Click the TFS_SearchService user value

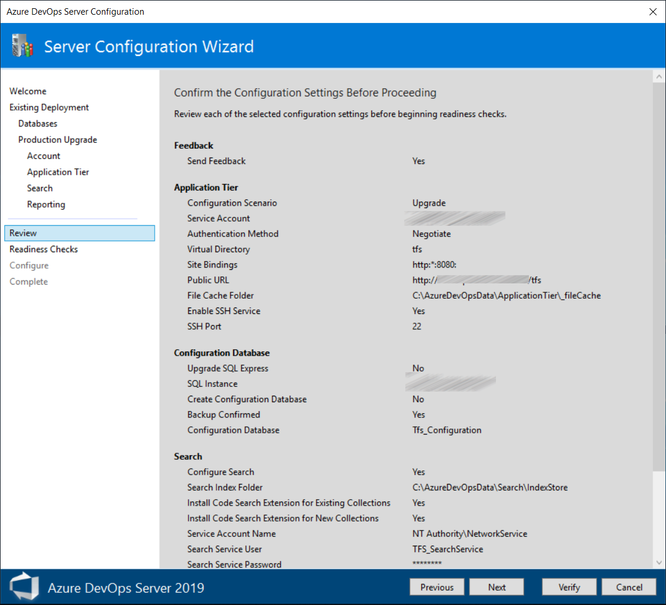click(x=448, y=549)
